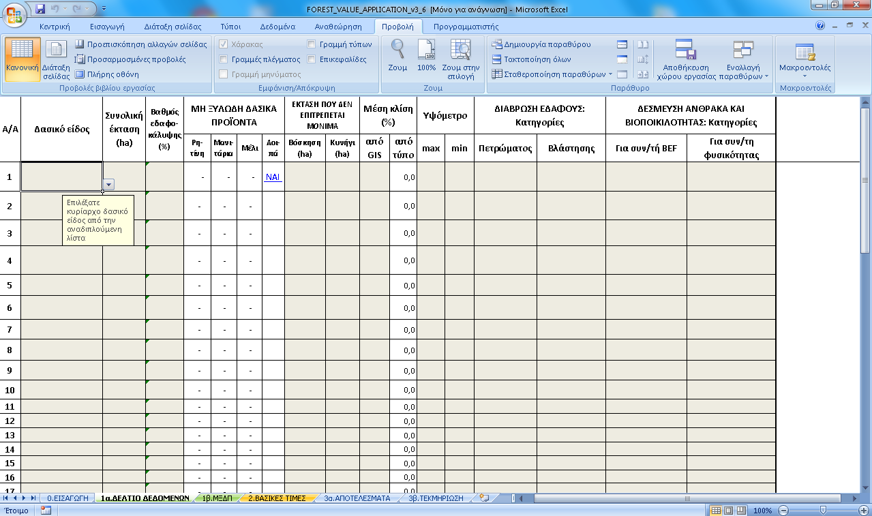Click the 0,0 από τύπο cell in row 1
872x516 pixels.
click(402, 177)
